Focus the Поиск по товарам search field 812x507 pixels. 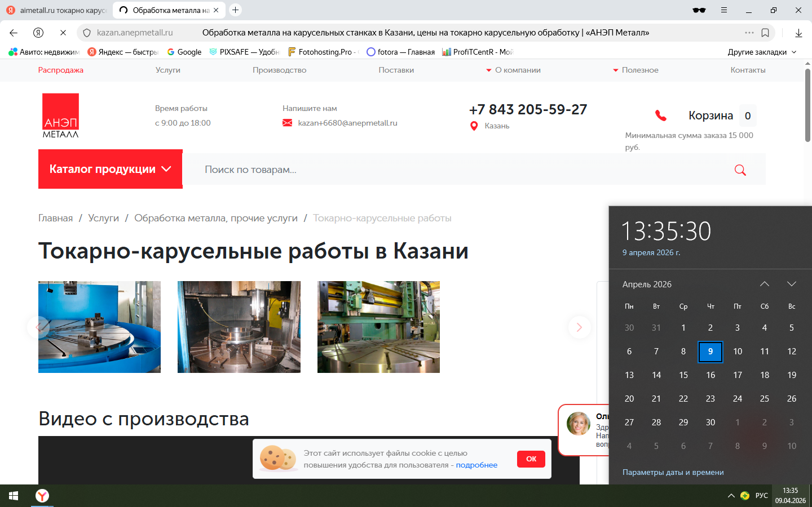point(462,170)
